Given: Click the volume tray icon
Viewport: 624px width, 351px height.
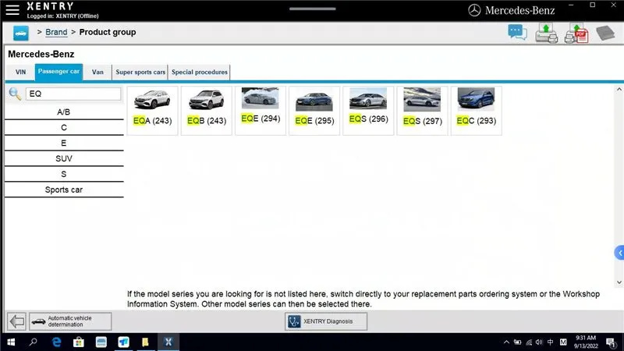Looking at the screenshot, I should (539, 342).
